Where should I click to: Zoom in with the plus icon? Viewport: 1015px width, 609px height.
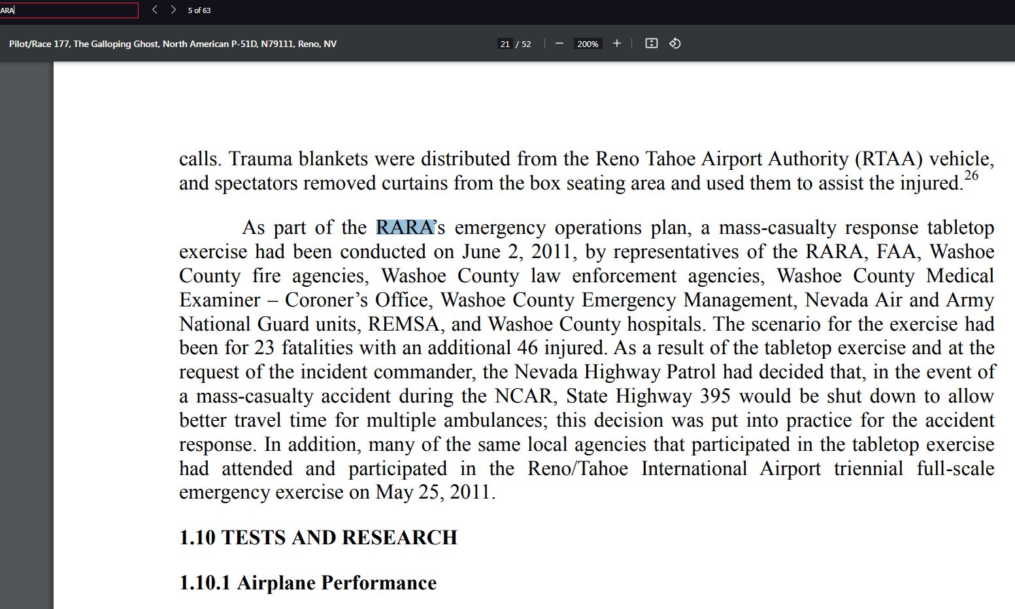point(616,44)
